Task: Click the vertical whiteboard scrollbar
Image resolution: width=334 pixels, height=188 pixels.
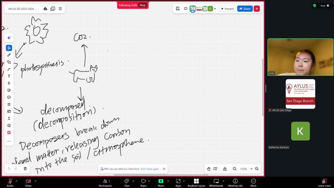Action: (x=263, y=87)
